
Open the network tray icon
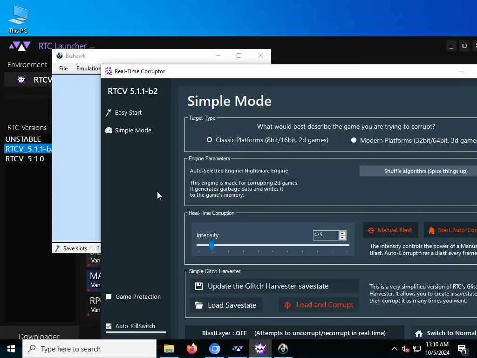point(417,349)
